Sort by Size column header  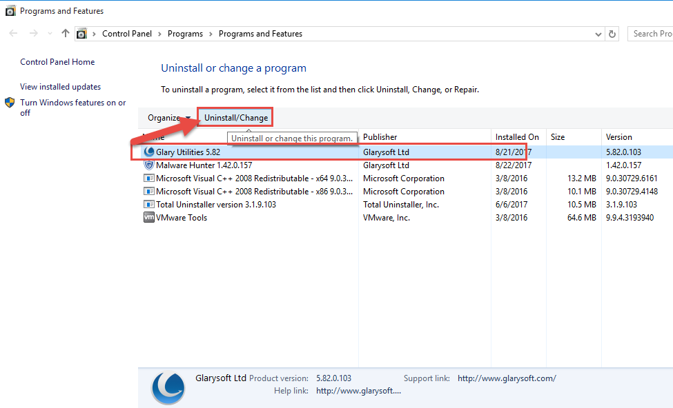pos(574,136)
